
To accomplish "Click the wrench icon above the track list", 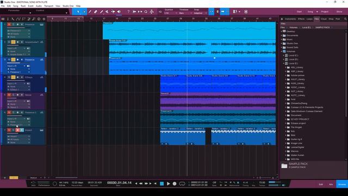I will (13, 19).
